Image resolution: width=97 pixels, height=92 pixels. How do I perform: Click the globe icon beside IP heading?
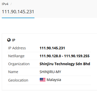[x=9, y=40]
